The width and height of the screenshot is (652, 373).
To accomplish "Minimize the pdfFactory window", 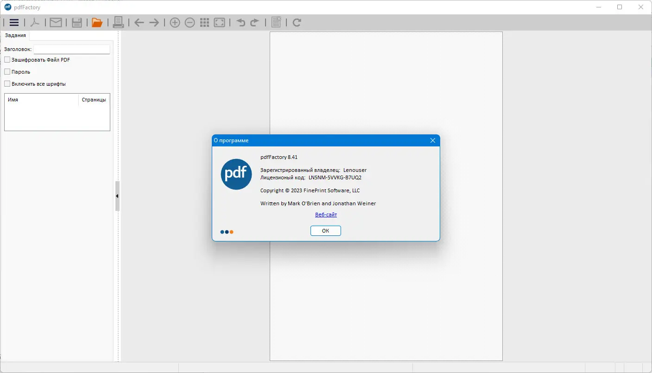I will coord(599,7).
